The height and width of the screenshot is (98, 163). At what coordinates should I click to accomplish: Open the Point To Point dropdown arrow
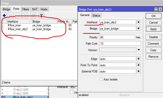pyautogui.click(x=138, y=65)
